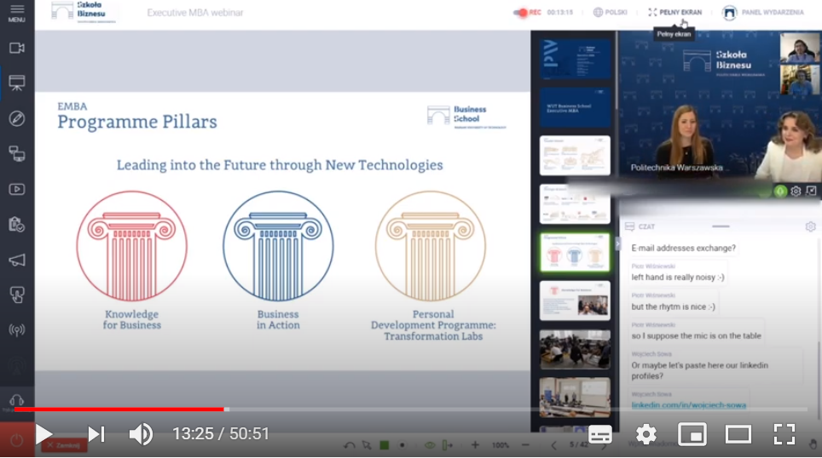Toggle the REC recording switch
822x458 pixels.
pos(522,13)
